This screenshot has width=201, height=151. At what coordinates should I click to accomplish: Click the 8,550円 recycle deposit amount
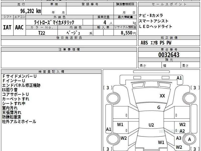point(128,33)
